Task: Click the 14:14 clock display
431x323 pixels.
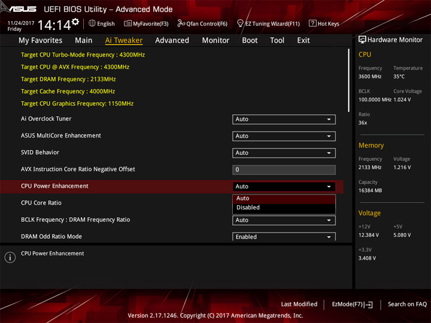Action: point(54,25)
